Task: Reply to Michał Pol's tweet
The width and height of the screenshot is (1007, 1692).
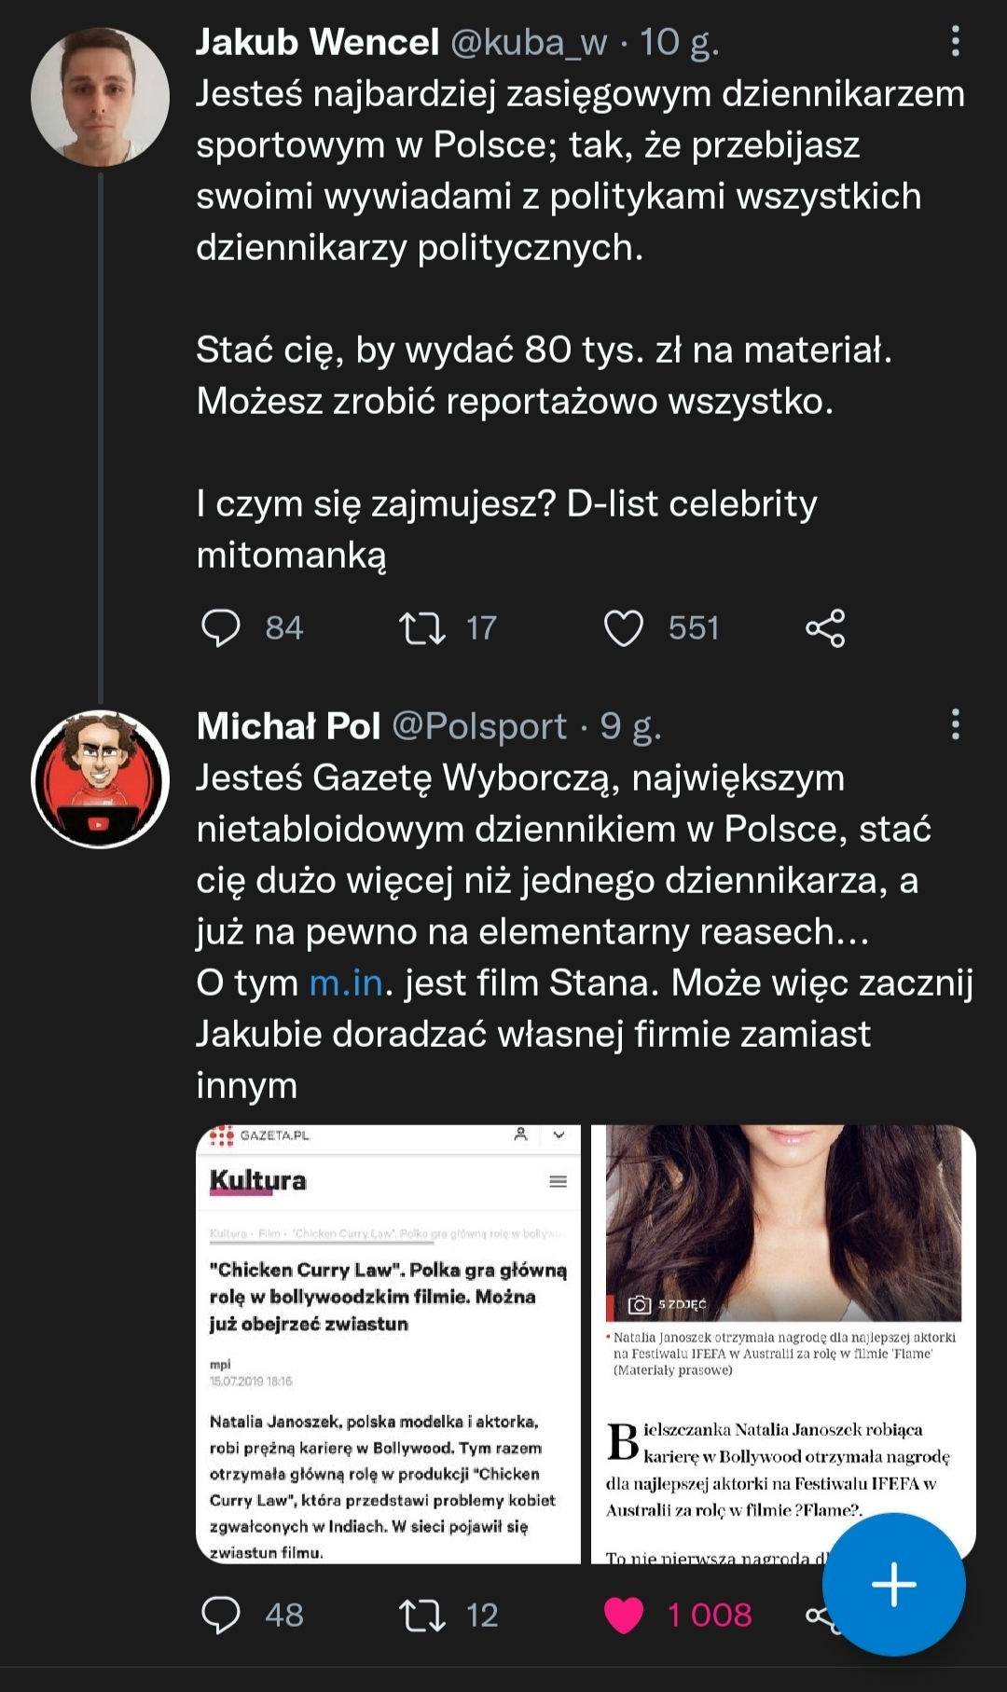Action: 221,1615
